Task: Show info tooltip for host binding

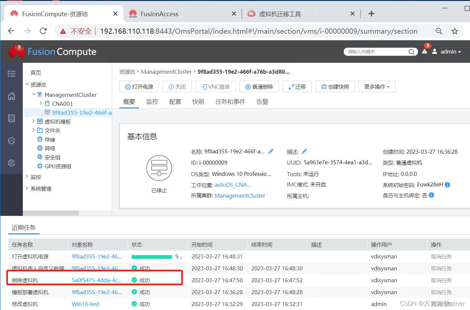Action: coord(431,195)
